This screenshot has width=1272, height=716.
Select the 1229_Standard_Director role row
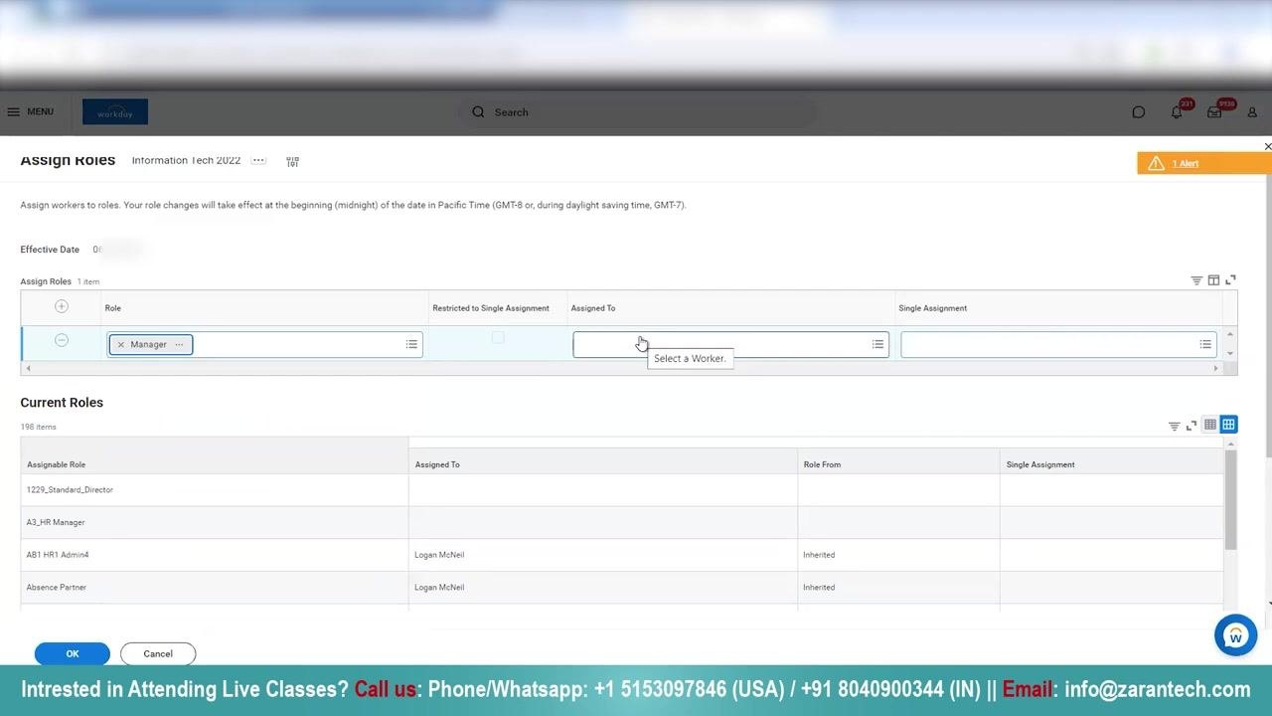622,489
